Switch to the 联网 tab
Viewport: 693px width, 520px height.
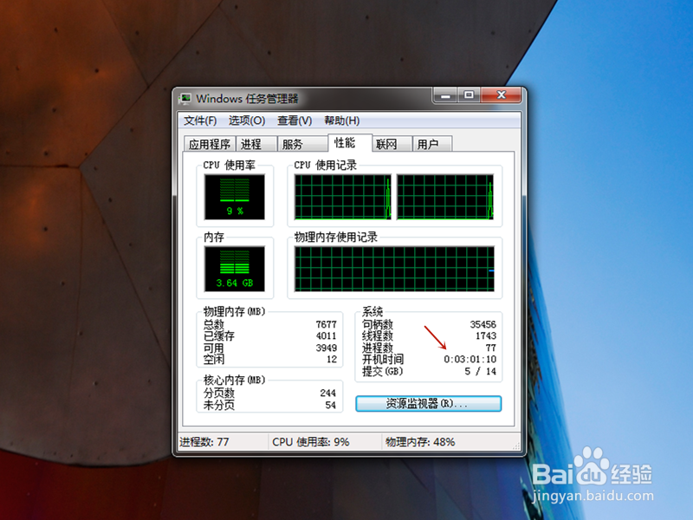(392, 144)
